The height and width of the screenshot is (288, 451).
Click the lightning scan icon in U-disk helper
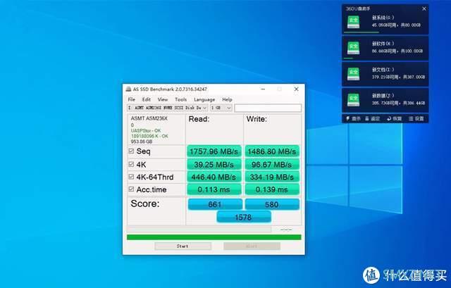click(x=347, y=118)
